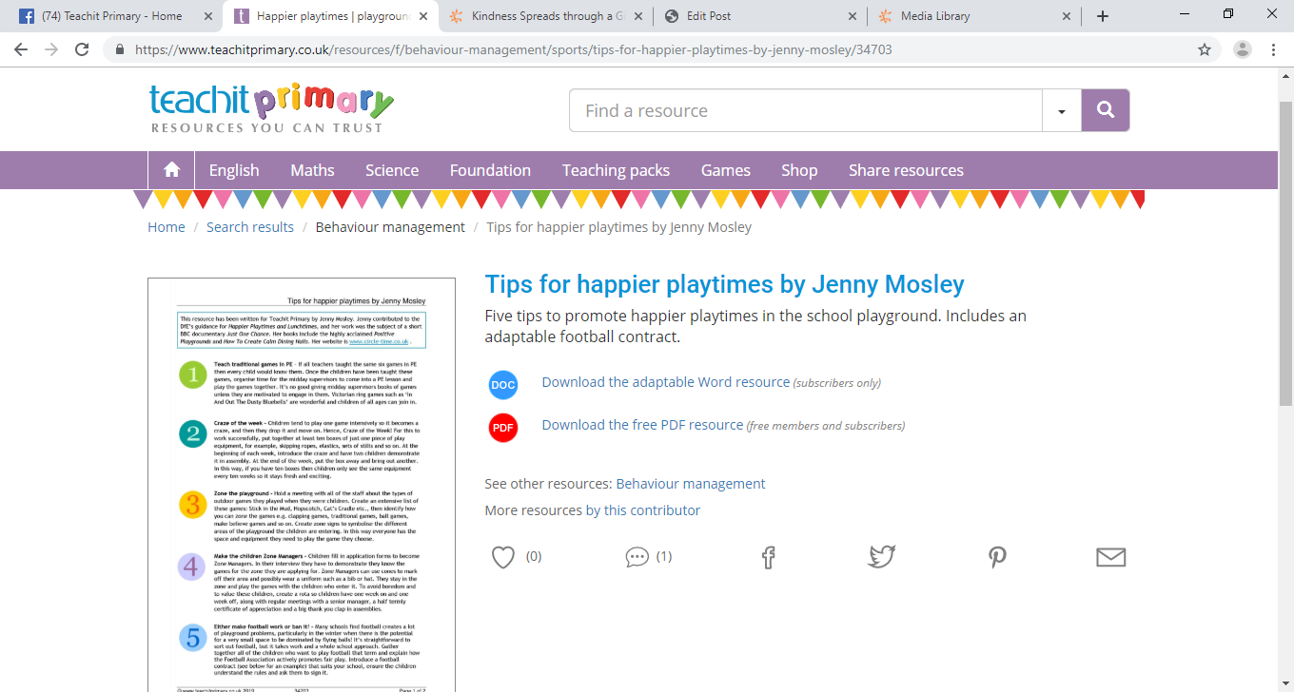
Task: Click the red PDF file icon
Action: (x=503, y=428)
